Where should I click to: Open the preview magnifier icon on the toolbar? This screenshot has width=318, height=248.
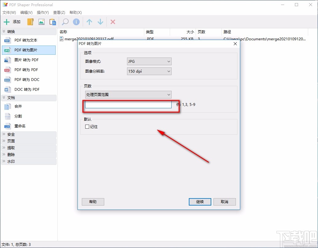(65, 22)
